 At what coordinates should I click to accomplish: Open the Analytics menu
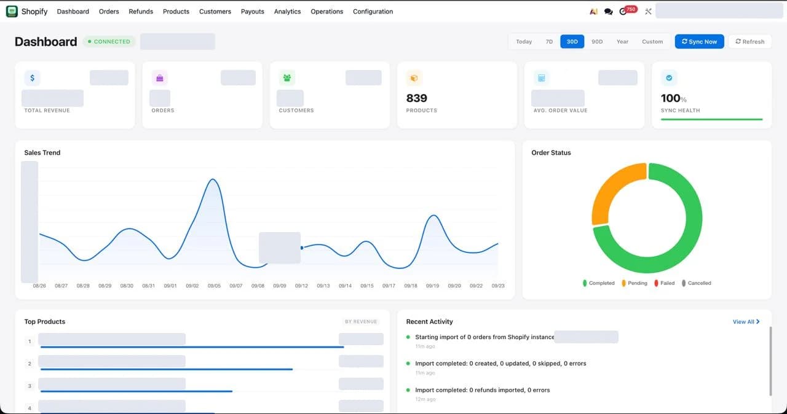pos(287,11)
